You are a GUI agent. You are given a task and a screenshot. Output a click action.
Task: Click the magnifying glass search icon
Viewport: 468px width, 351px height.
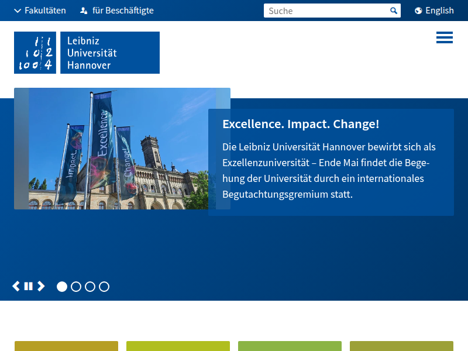click(x=394, y=11)
